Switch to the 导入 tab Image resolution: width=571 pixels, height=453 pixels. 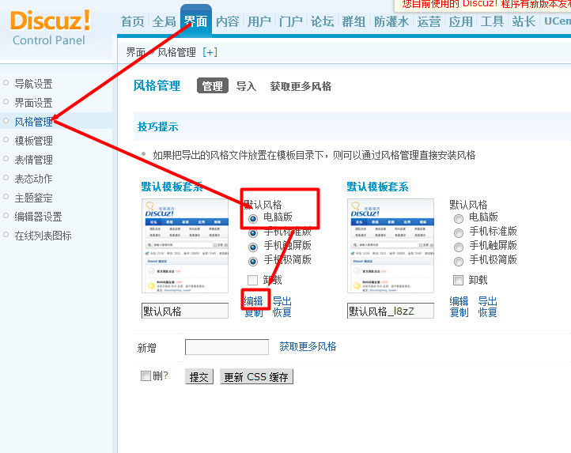click(246, 86)
